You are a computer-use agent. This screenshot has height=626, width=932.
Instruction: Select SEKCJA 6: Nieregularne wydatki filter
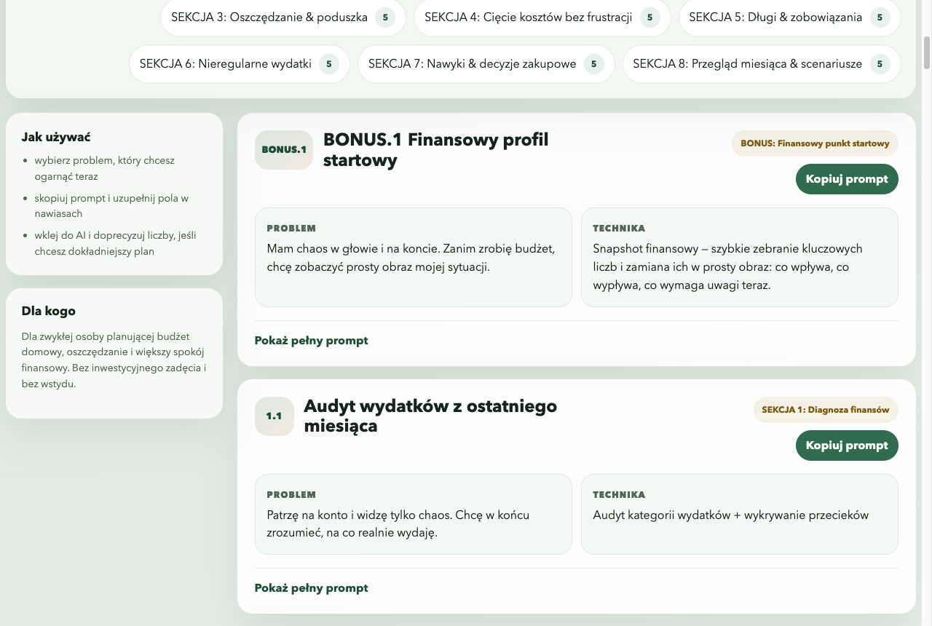240,64
